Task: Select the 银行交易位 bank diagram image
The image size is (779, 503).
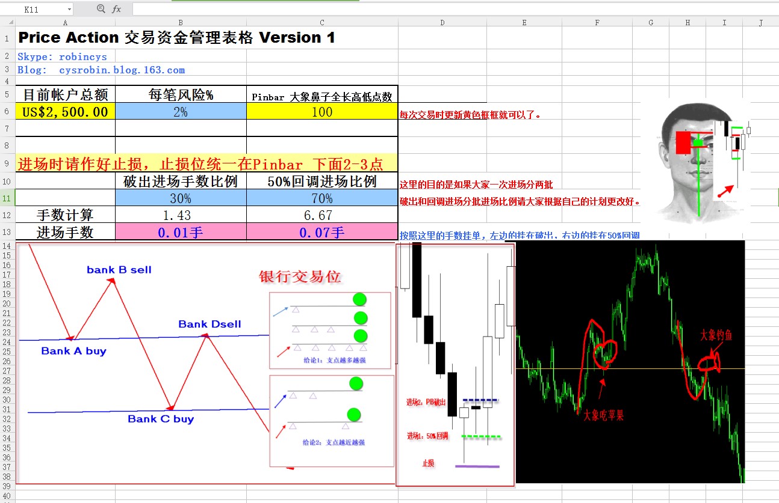Action: (206, 362)
